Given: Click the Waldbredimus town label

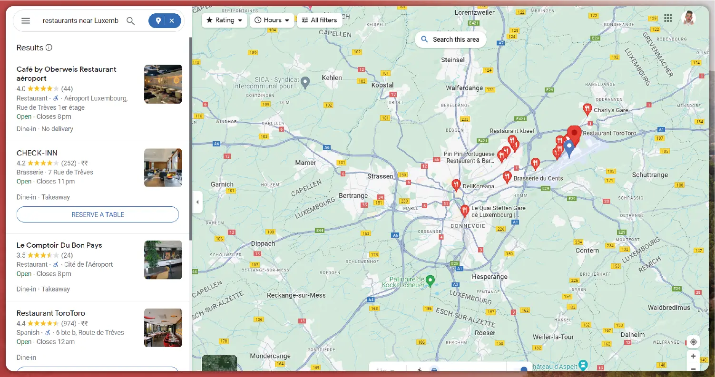Looking at the screenshot, I should click(669, 308).
